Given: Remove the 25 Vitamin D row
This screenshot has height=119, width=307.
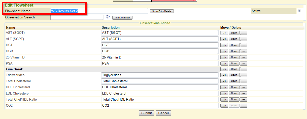Looking at the screenshot, I should click(x=244, y=57).
